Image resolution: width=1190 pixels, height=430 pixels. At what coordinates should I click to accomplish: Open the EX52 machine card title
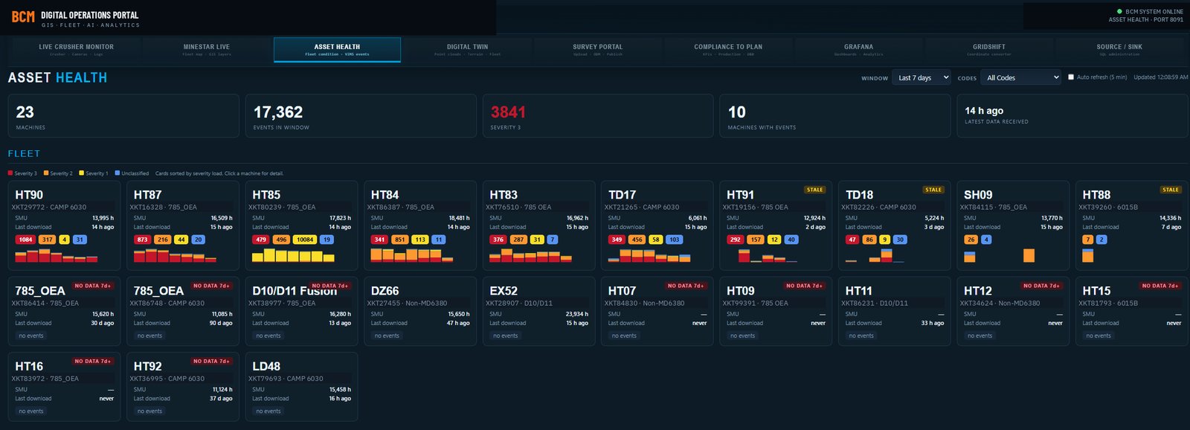click(x=504, y=291)
